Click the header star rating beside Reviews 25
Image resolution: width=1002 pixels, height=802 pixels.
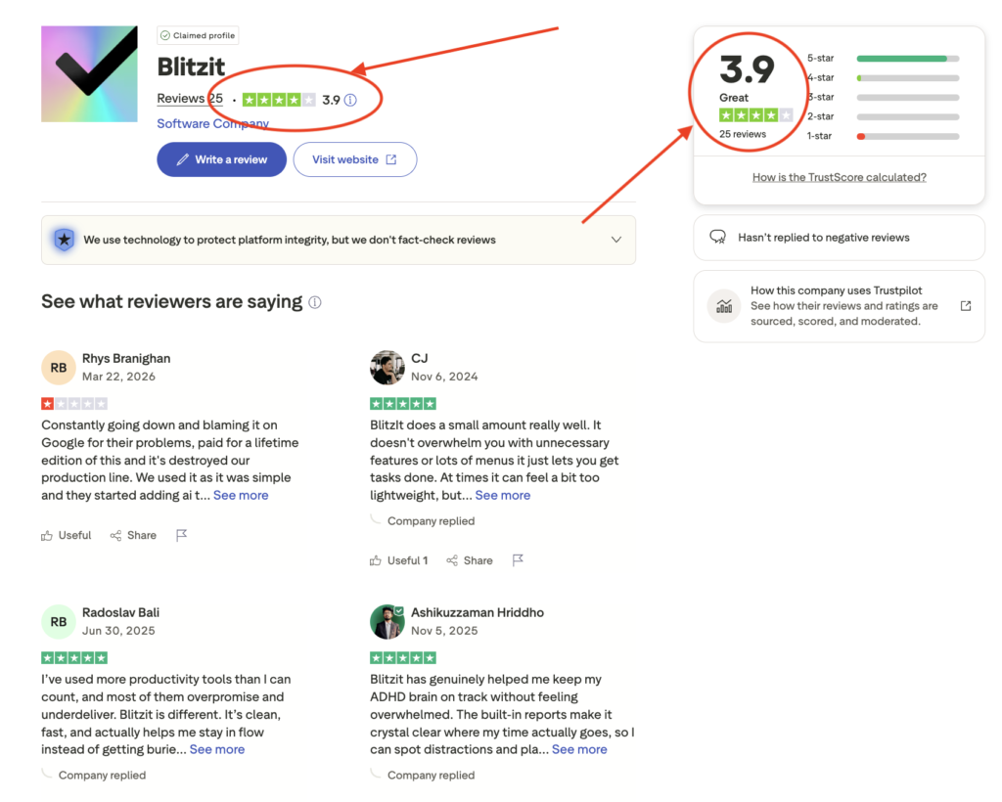[279, 100]
